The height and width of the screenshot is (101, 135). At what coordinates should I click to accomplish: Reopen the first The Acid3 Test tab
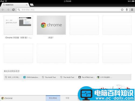point(49,77)
